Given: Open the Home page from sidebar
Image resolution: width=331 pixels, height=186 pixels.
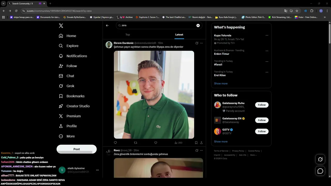Looking at the screenshot, I should click(x=67, y=36).
